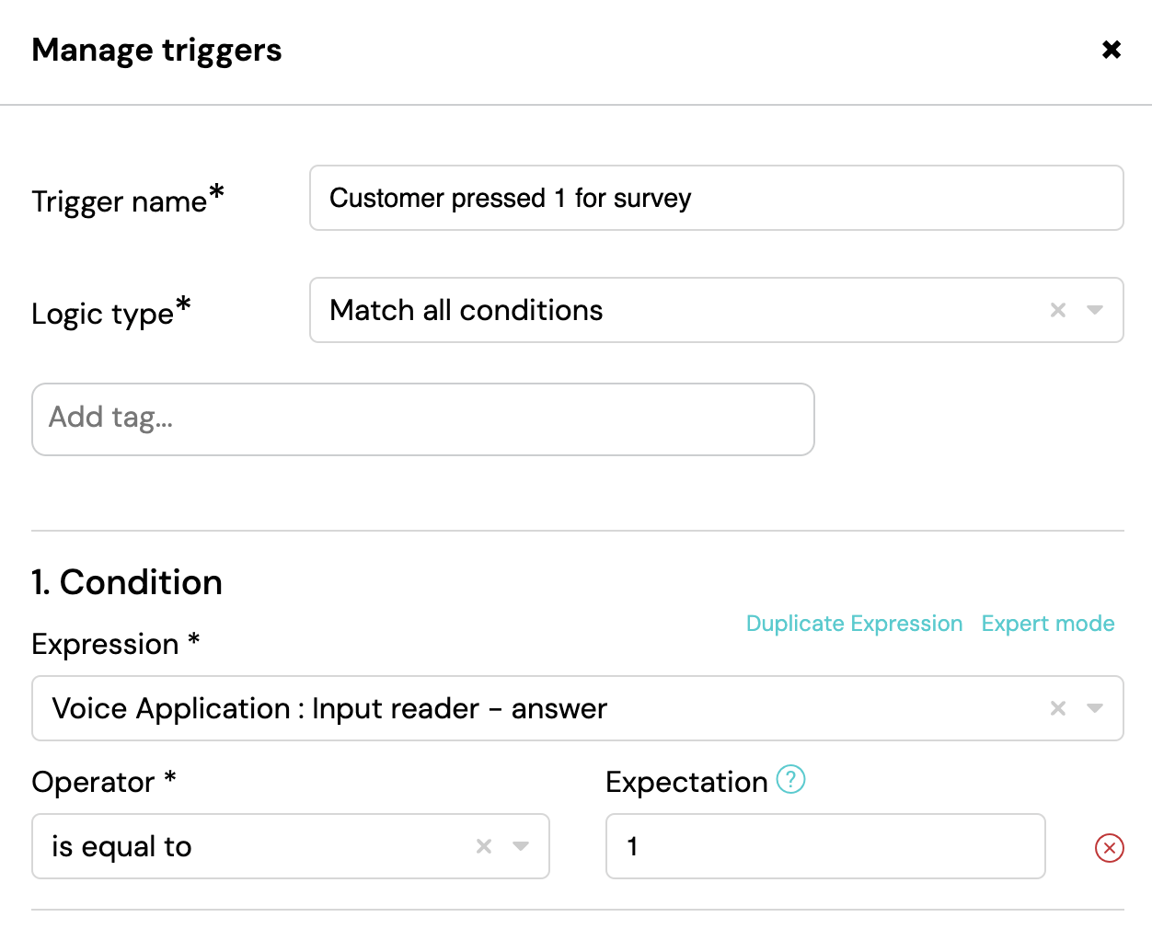This screenshot has height=940, width=1152.
Task: Click the '1. Condition' heading
Action: (x=127, y=582)
